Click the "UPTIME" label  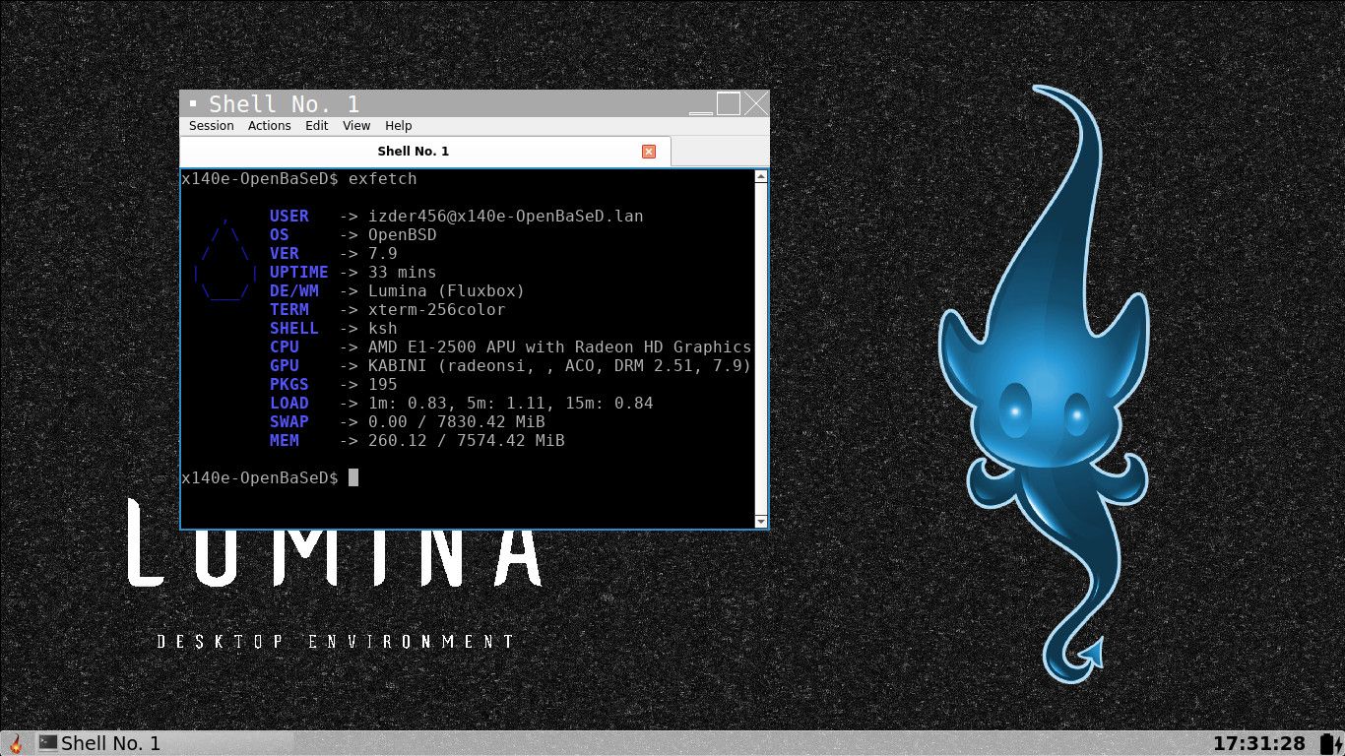click(299, 273)
